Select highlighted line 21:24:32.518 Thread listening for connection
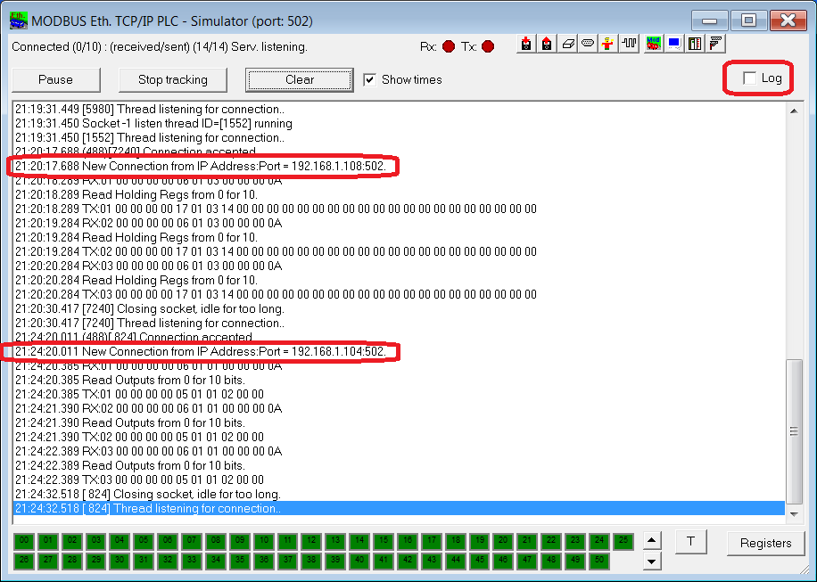 coord(399,509)
